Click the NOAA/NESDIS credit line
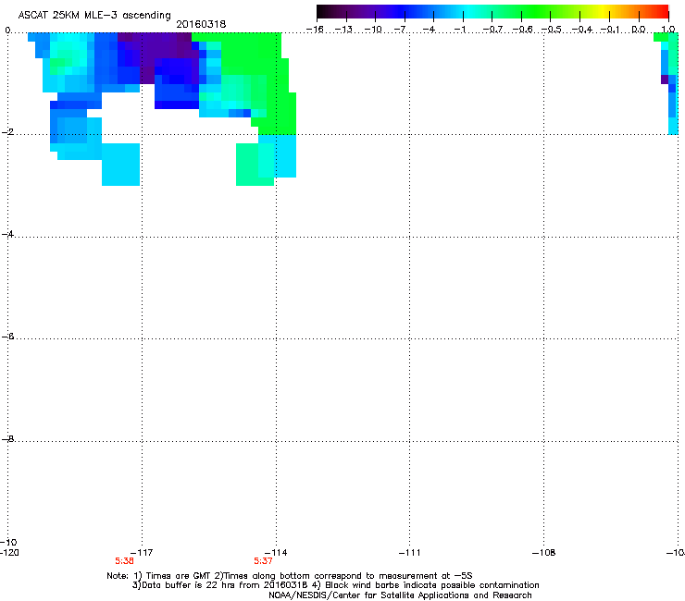The height and width of the screenshot is (601, 685). pyautogui.click(x=400, y=595)
